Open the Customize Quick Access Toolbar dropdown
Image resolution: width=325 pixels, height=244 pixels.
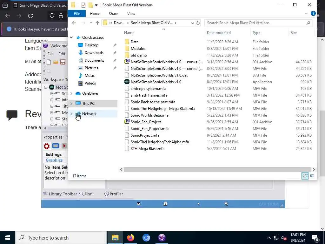point(96,5)
